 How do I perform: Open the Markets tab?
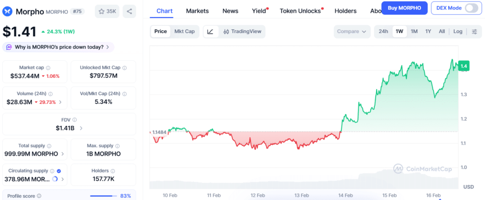(x=198, y=11)
